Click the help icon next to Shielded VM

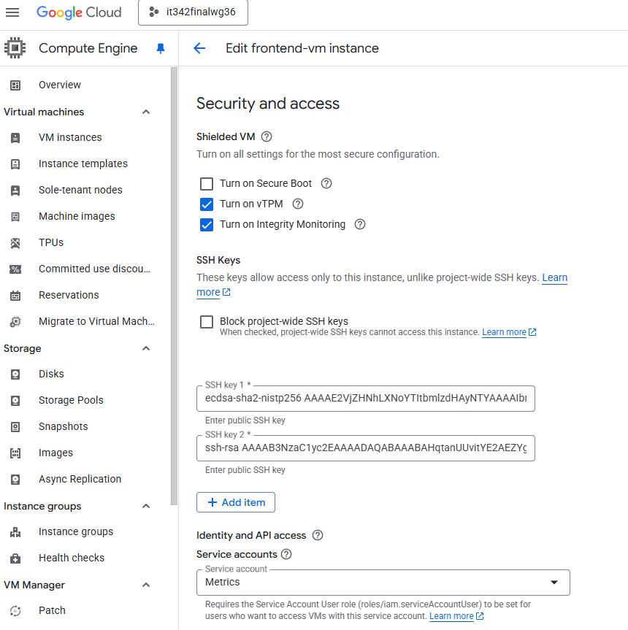pyautogui.click(x=267, y=137)
